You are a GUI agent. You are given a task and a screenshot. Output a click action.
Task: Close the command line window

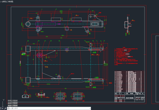click(x=2, y=108)
